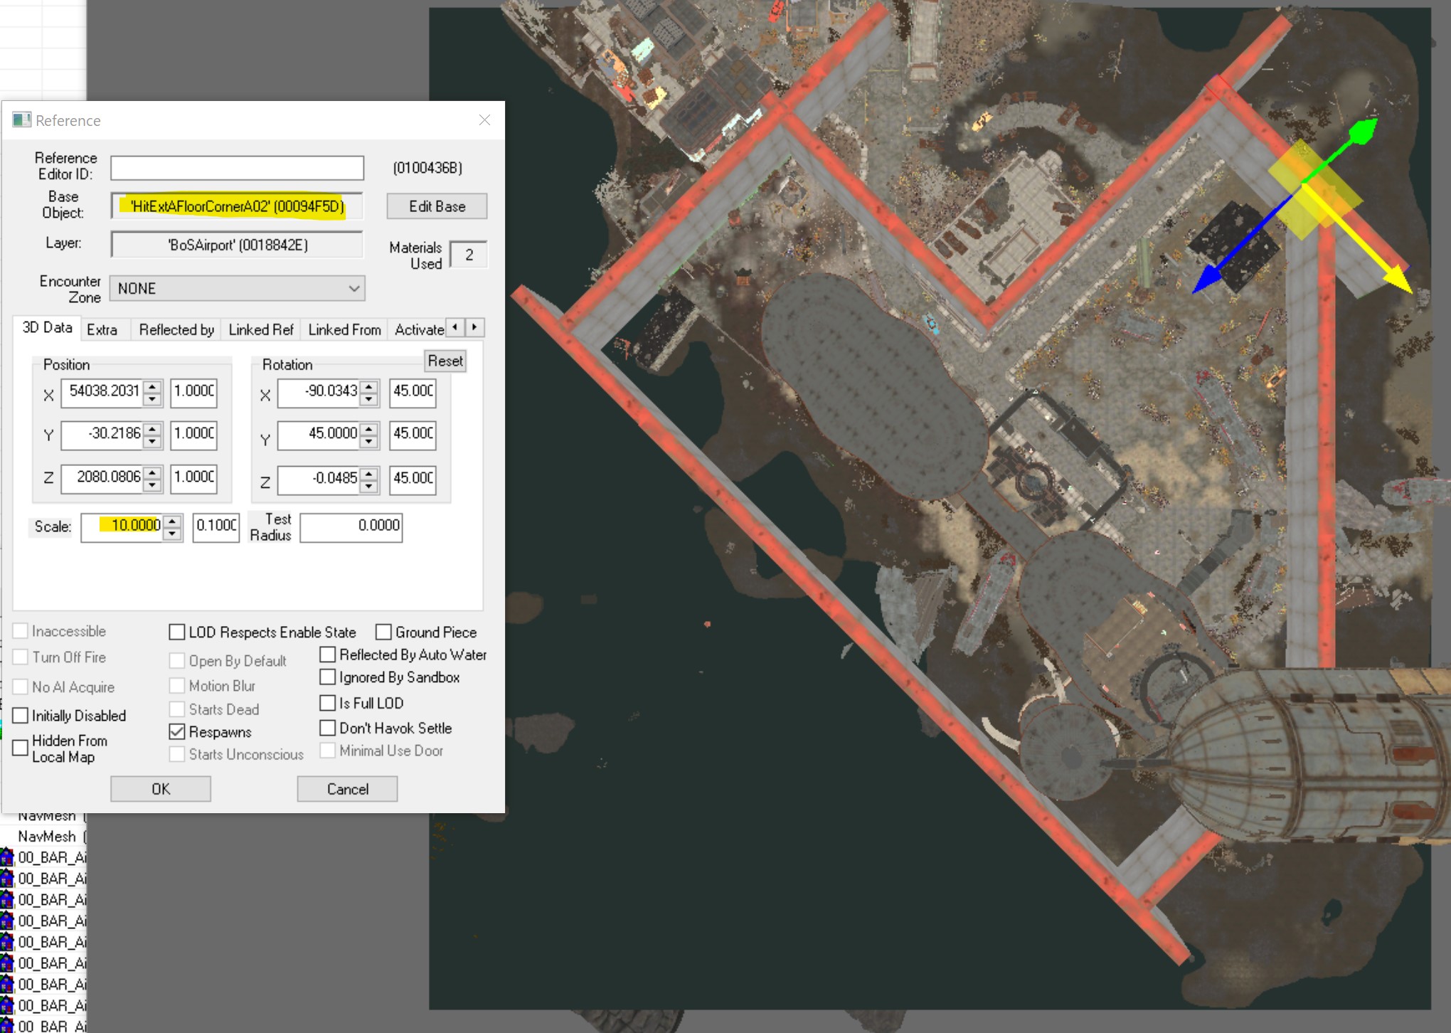Click the Reset rotation button
This screenshot has height=1033, width=1451.
(445, 361)
